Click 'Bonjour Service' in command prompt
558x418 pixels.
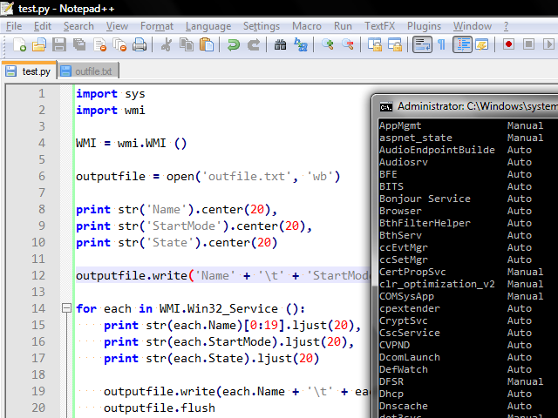tap(425, 199)
